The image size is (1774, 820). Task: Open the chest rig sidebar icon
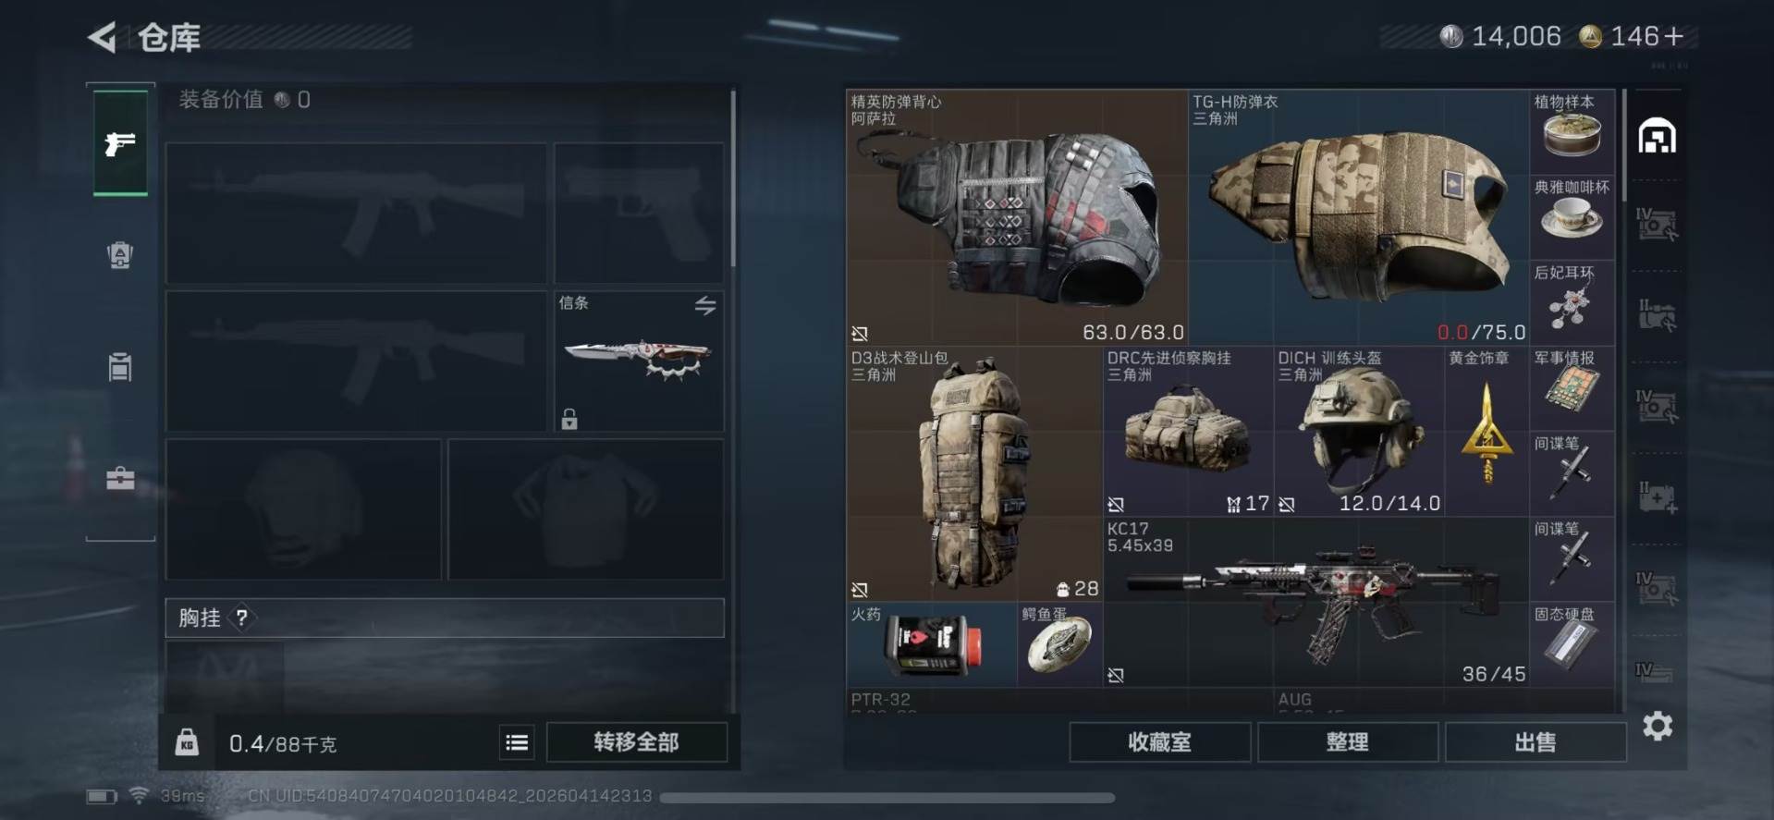(120, 367)
